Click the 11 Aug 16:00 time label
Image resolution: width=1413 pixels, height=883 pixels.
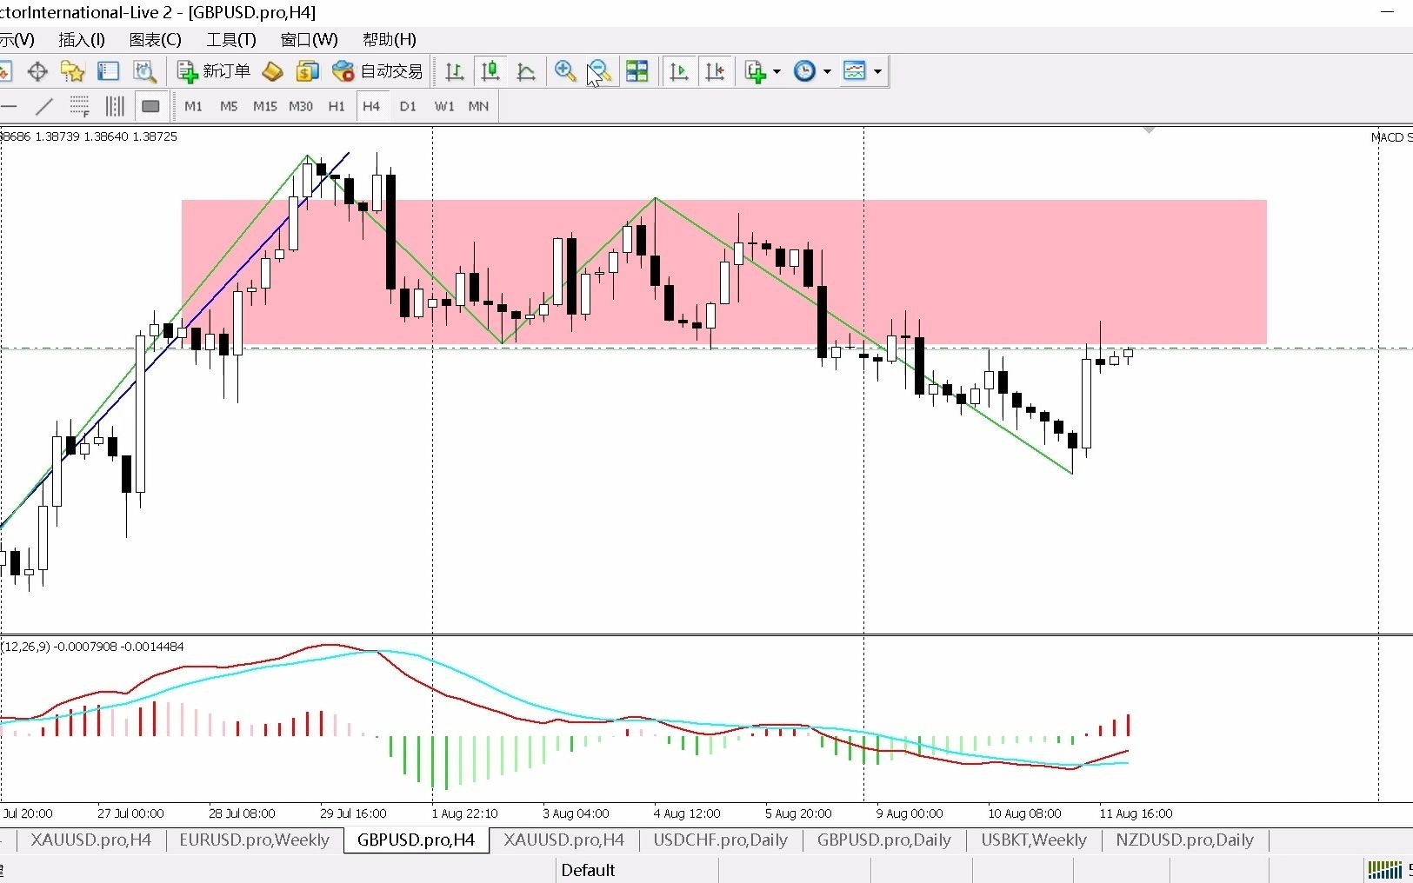tap(1136, 813)
